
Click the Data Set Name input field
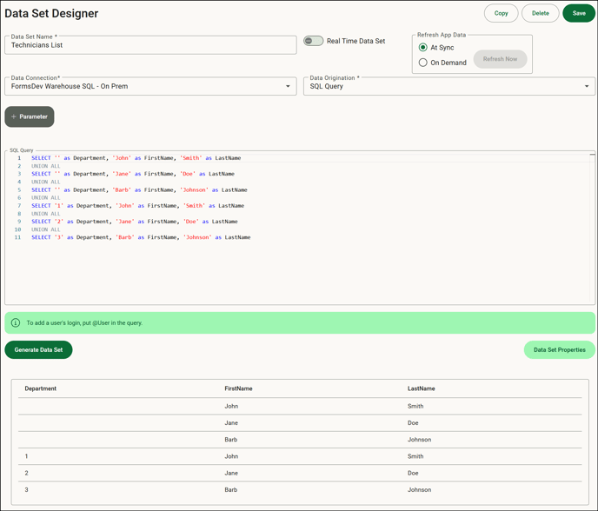150,45
